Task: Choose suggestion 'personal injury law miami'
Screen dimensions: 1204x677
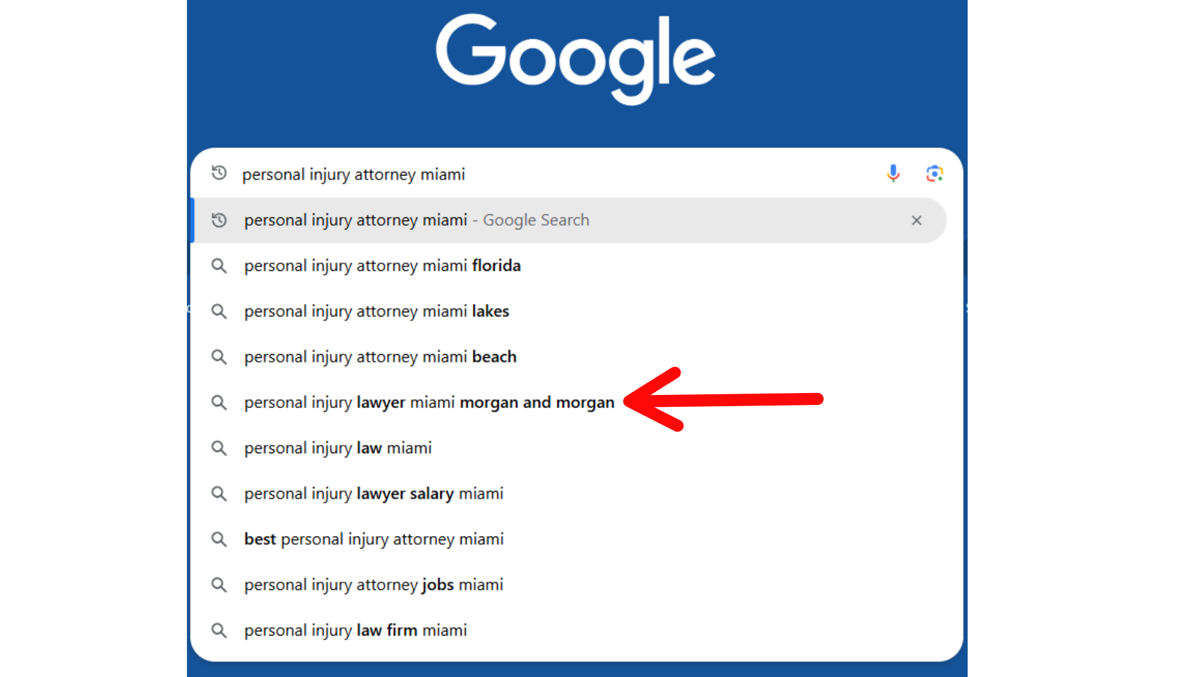Action: pos(577,448)
